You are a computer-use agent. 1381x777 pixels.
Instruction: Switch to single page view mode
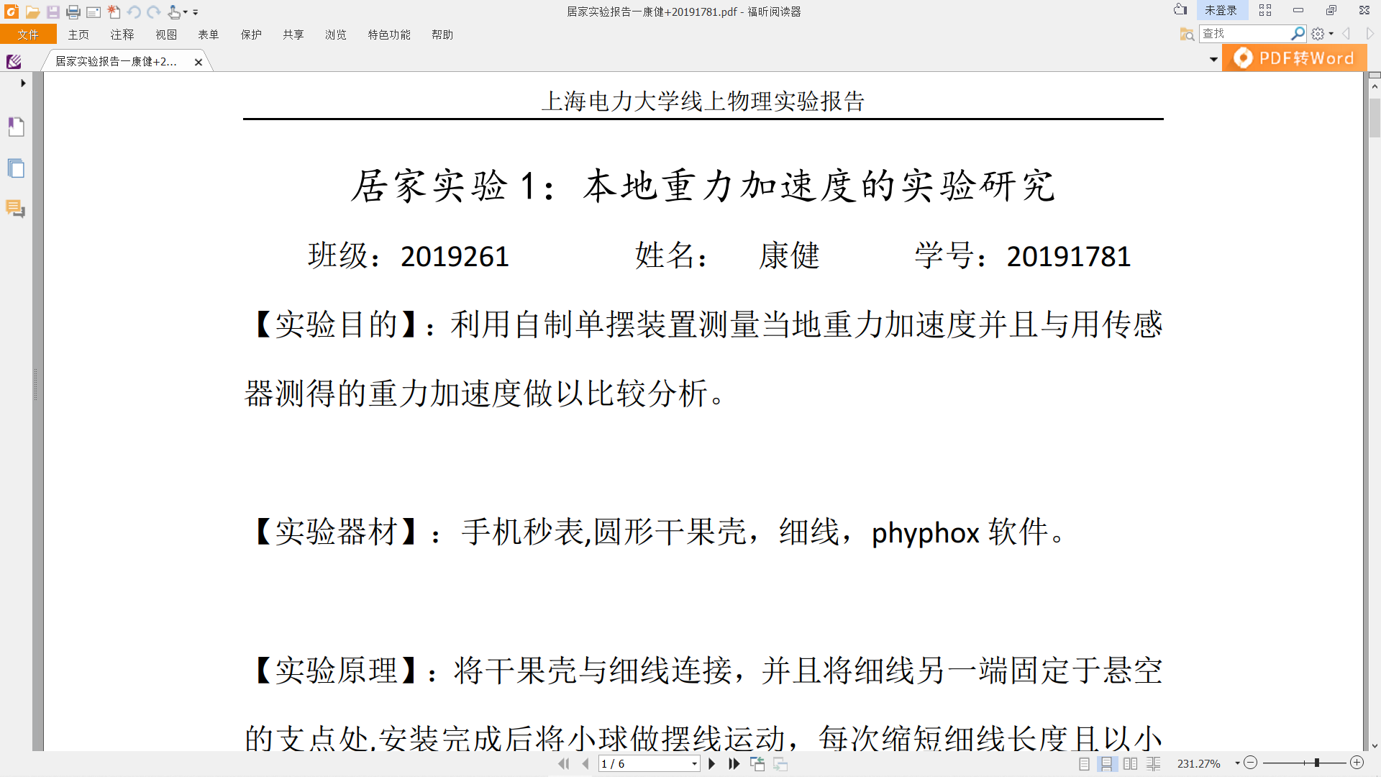tap(1084, 764)
